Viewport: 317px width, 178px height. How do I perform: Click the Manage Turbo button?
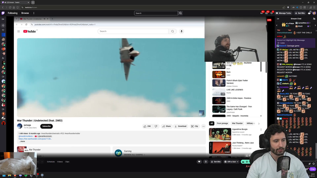tap(283, 13)
